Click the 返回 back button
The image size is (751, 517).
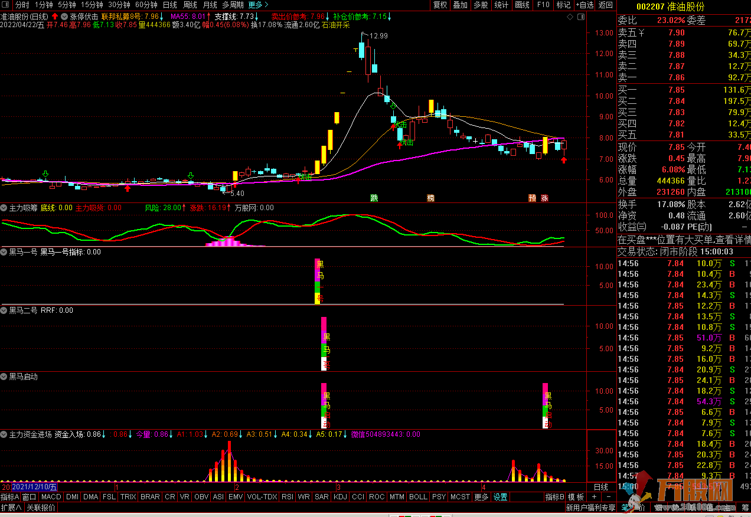tap(606, 5)
